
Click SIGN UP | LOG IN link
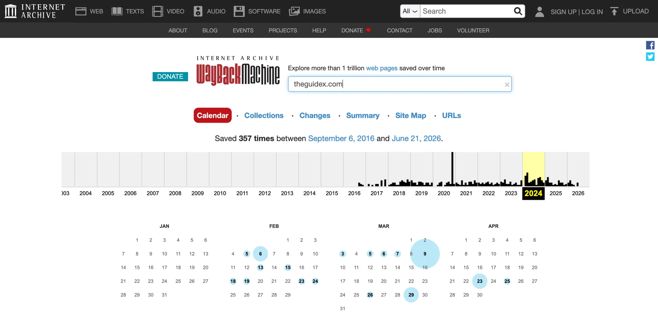point(577,12)
